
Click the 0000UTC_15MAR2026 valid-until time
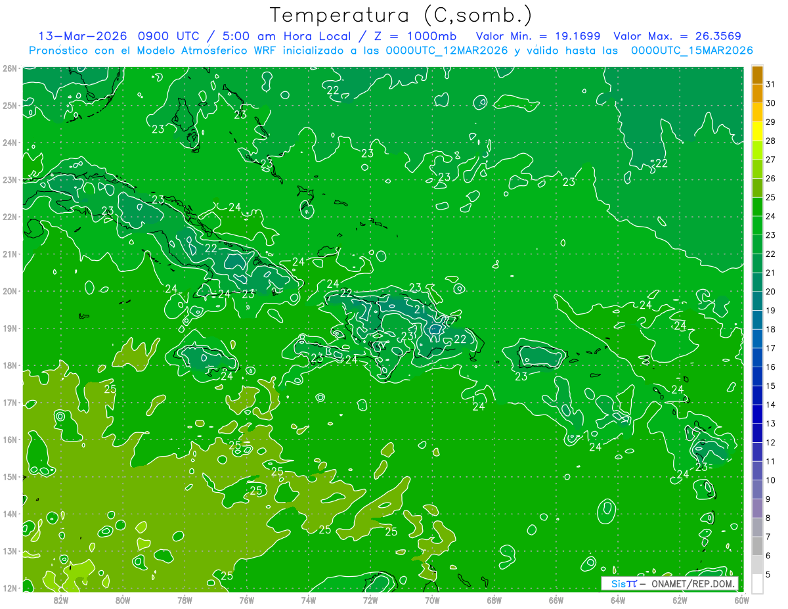click(691, 51)
